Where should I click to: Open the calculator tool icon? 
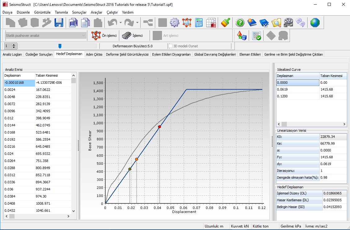pyautogui.click(x=199, y=23)
